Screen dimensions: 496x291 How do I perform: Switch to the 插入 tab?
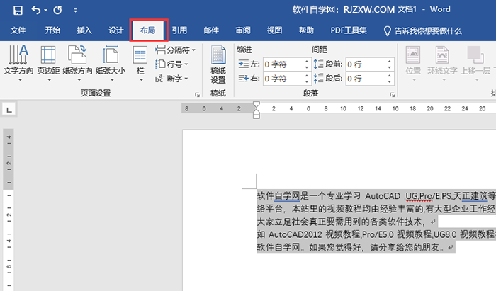click(84, 30)
